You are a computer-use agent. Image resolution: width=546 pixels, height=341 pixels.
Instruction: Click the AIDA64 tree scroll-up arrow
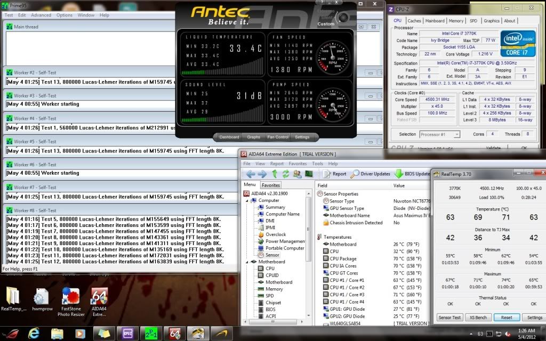(309, 193)
